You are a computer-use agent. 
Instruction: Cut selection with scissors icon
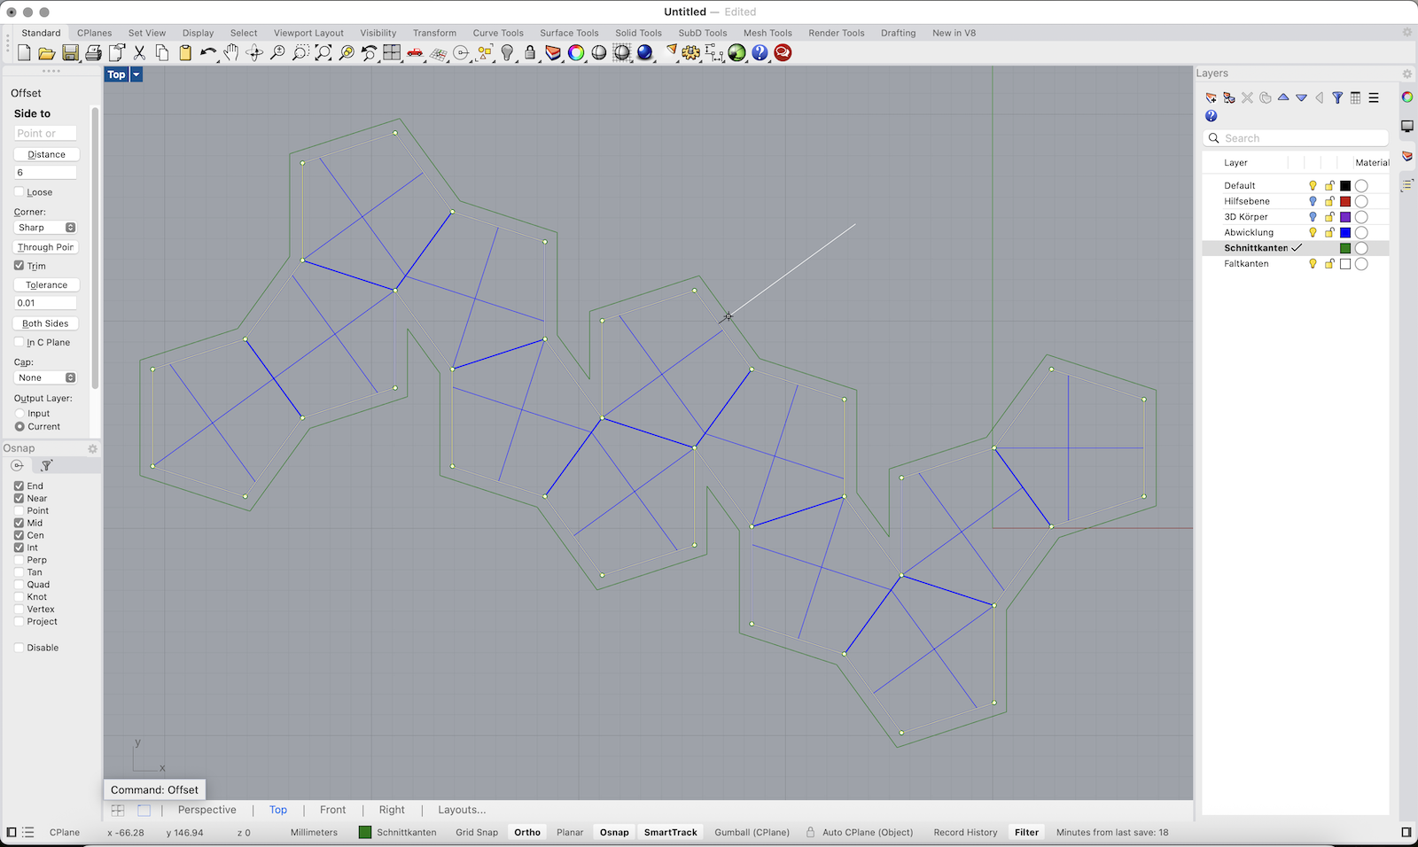click(139, 53)
